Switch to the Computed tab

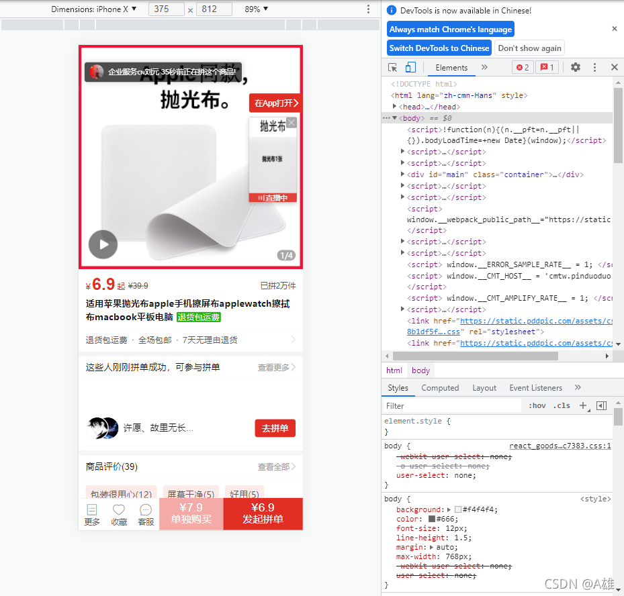(440, 387)
